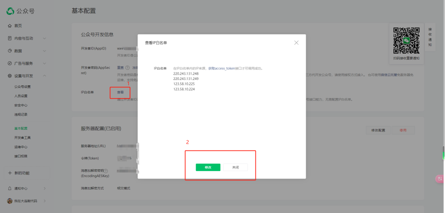Viewport: 445px width, 213px height.
Task: Expand the 内容与互动 chevron
Action: click(x=44, y=38)
